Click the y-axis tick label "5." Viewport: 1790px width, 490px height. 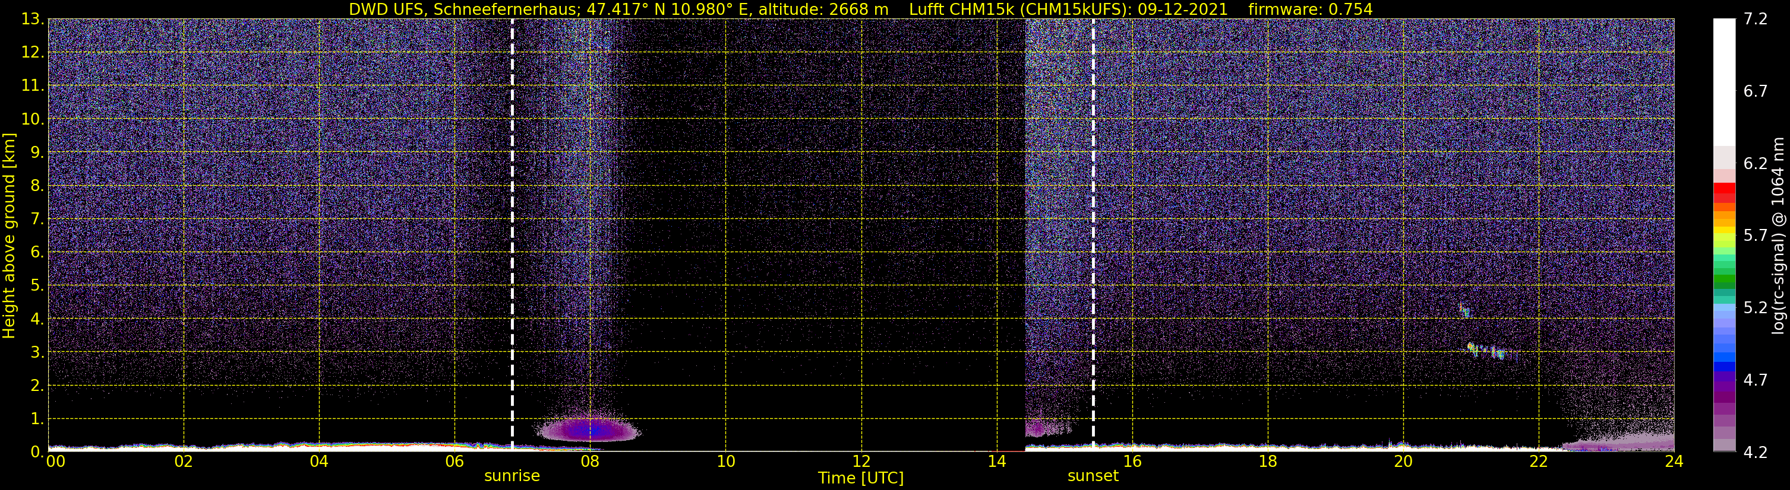[37, 285]
